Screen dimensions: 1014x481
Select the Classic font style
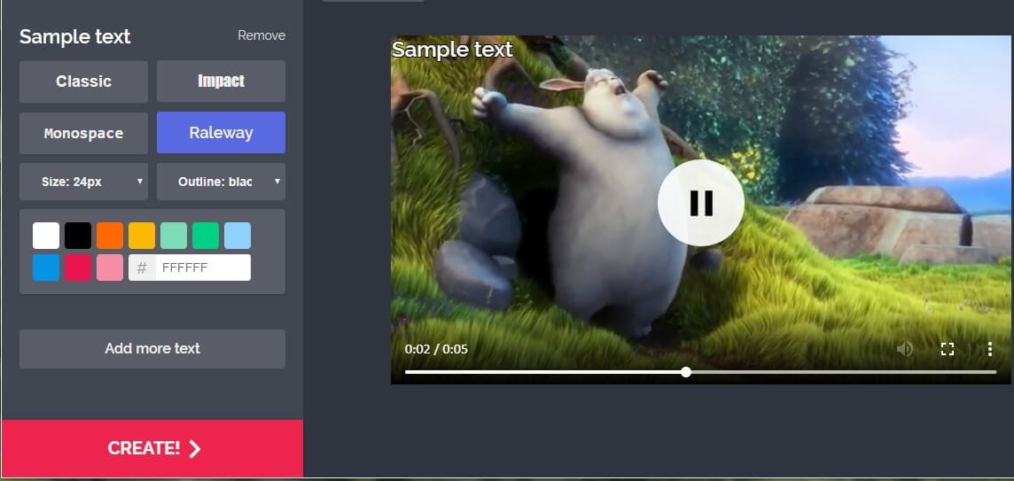pyautogui.click(x=83, y=81)
